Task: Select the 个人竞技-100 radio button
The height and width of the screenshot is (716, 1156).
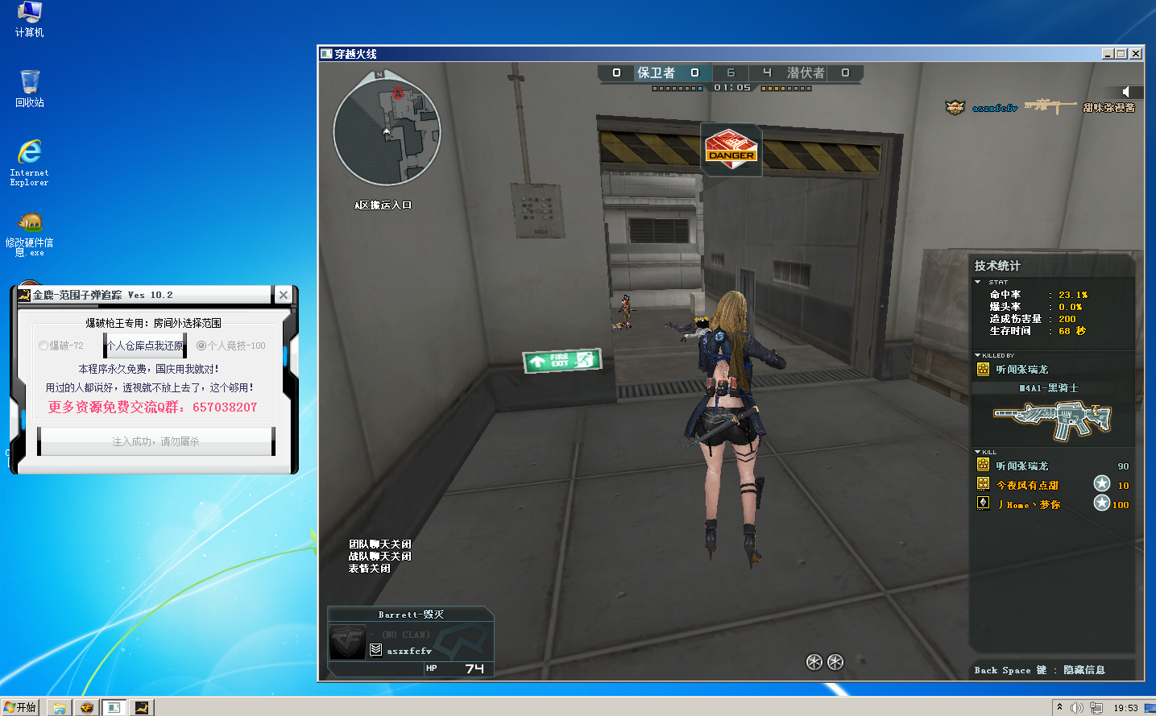Action: pos(201,346)
